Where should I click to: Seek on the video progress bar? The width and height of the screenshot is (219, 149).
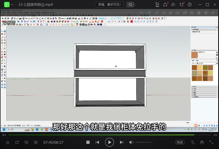101,135
